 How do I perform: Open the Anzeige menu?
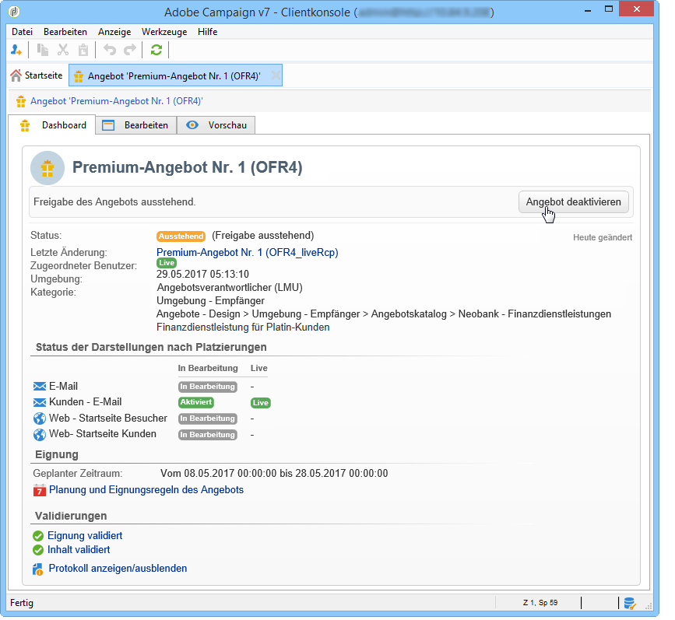click(114, 32)
